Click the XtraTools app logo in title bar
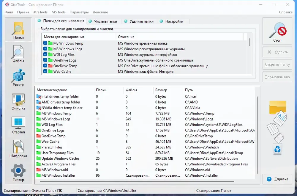The height and width of the screenshot is (196, 297). tap(7, 4)
